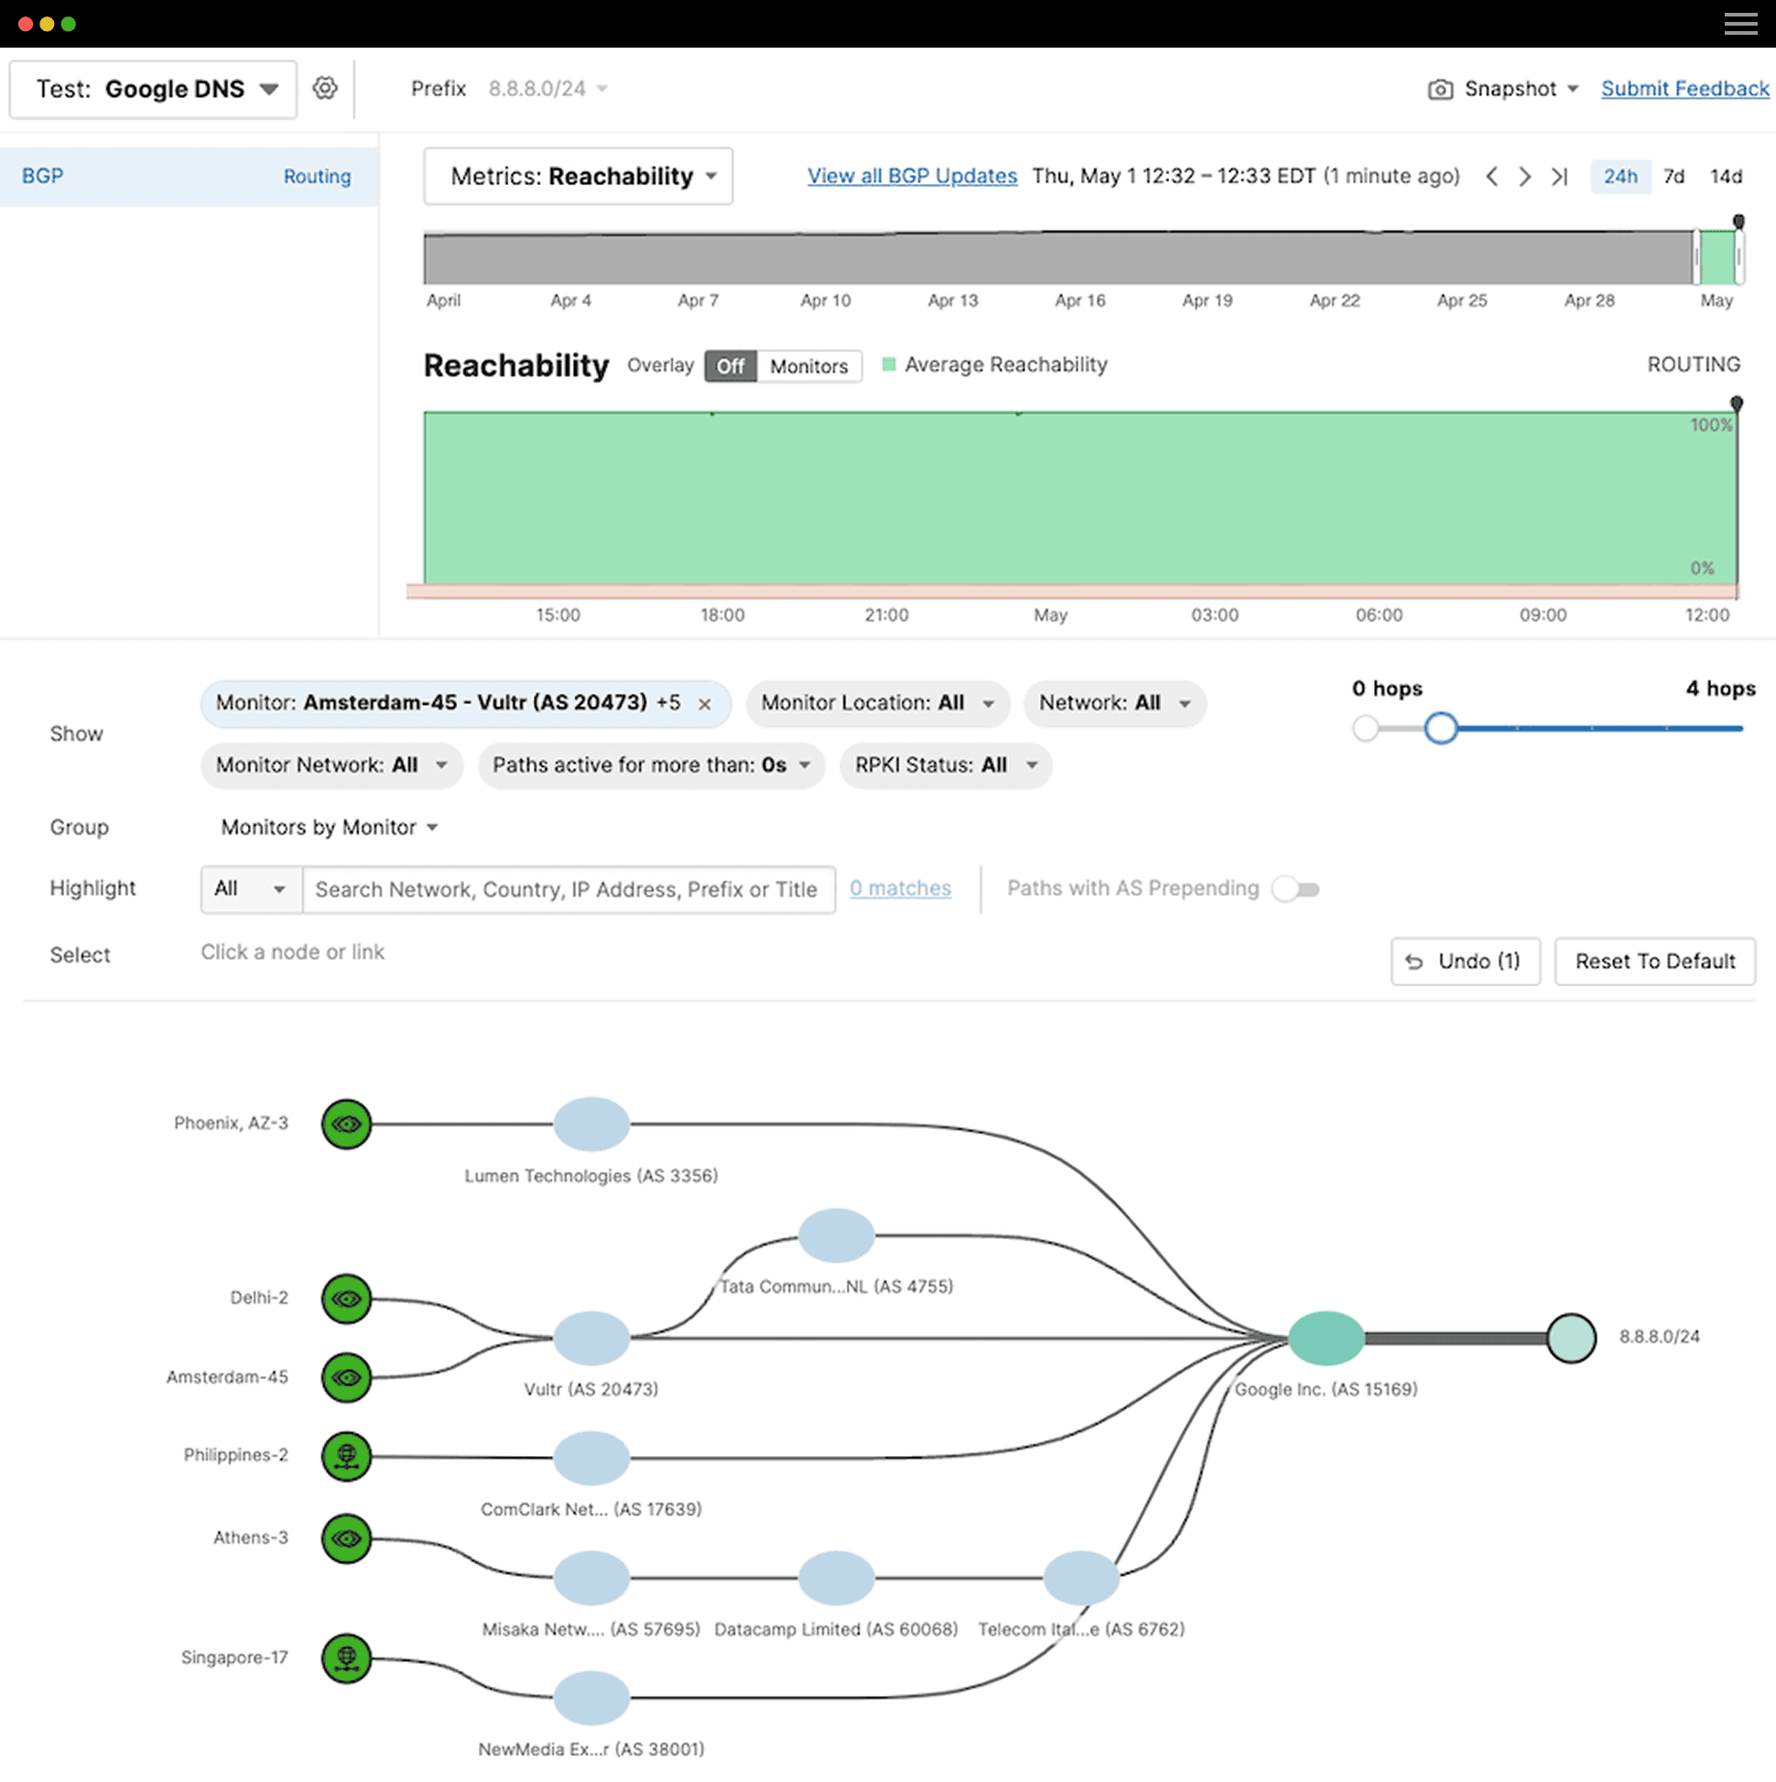Click the Snapshot camera icon
The image size is (1776, 1782).
pyautogui.click(x=1439, y=90)
